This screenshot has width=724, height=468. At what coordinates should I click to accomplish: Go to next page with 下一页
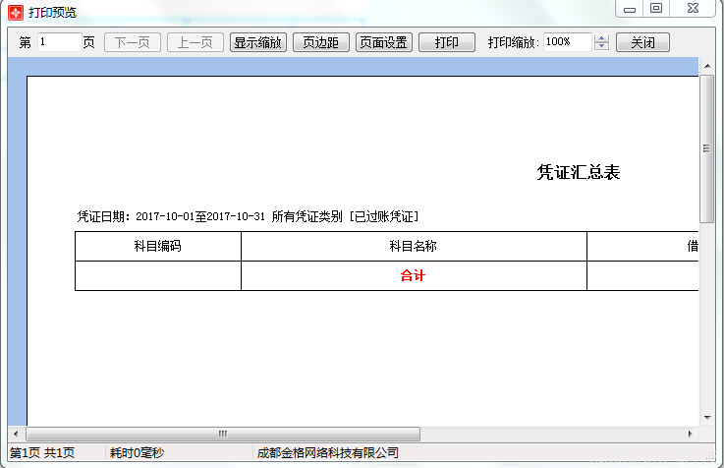point(133,43)
